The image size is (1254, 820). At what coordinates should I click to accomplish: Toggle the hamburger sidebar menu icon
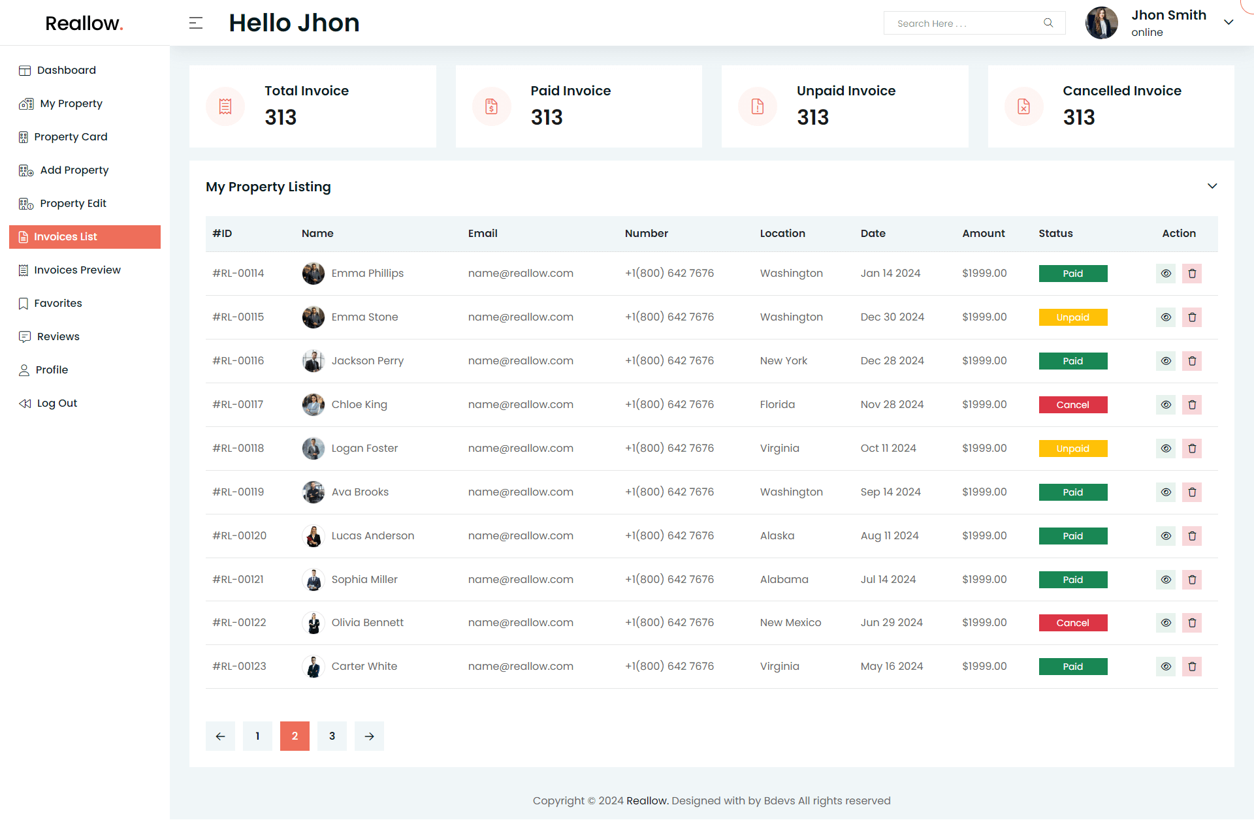(196, 24)
